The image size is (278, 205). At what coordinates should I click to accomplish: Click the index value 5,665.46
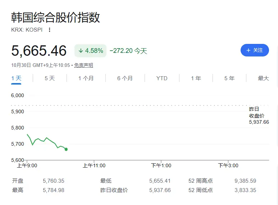click(39, 51)
